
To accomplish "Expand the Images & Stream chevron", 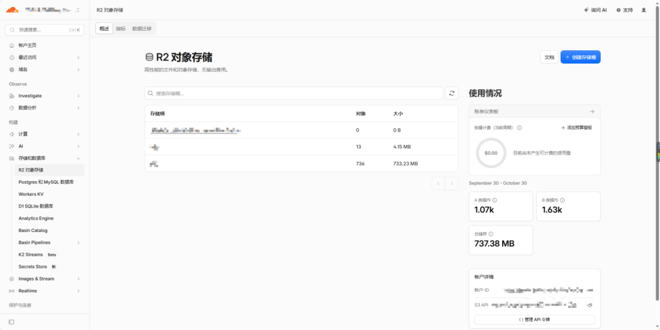I will coord(78,279).
